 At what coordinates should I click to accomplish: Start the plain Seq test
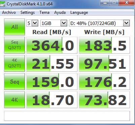tap(14, 82)
